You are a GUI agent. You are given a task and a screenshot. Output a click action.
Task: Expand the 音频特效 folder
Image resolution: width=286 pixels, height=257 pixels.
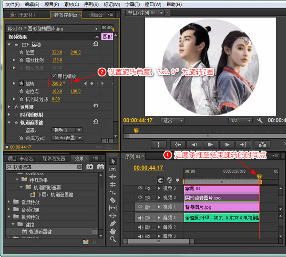9,202
